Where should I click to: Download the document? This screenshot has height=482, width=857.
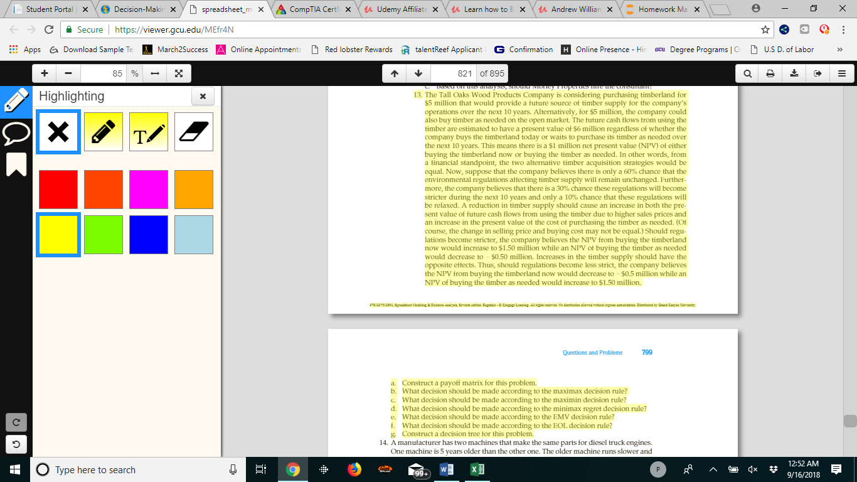(794, 73)
